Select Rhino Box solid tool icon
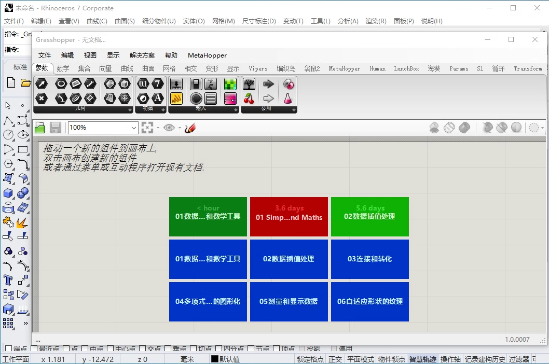Image resolution: width=549 pixels, height=364 pixels. (8, 193)
